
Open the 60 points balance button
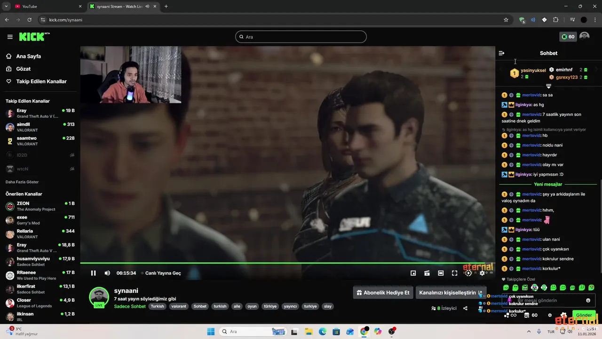[568, 37]
